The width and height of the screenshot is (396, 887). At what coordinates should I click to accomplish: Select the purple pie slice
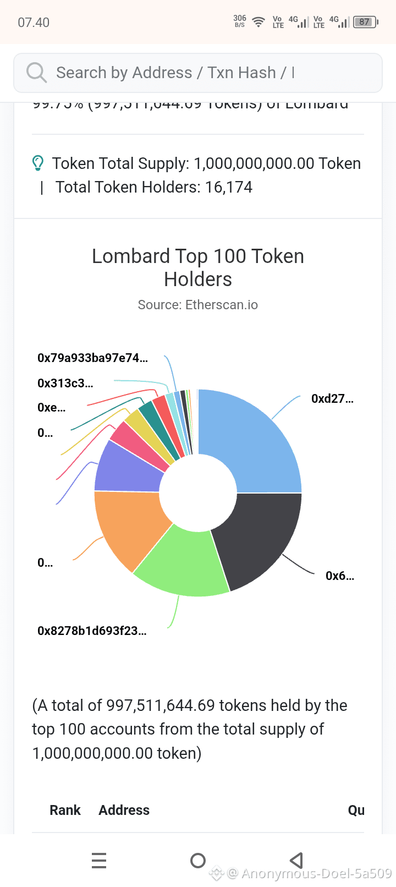pos(128,468)
